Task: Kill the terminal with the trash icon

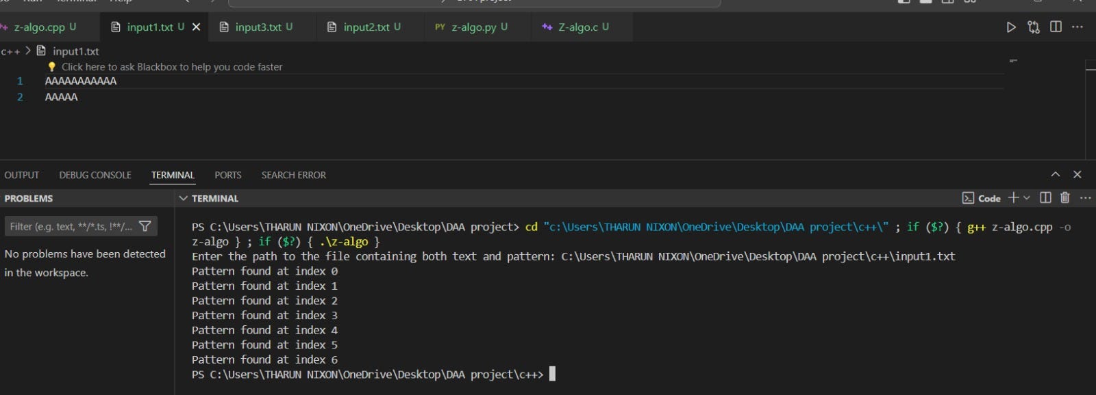Action: point(1064,197)
